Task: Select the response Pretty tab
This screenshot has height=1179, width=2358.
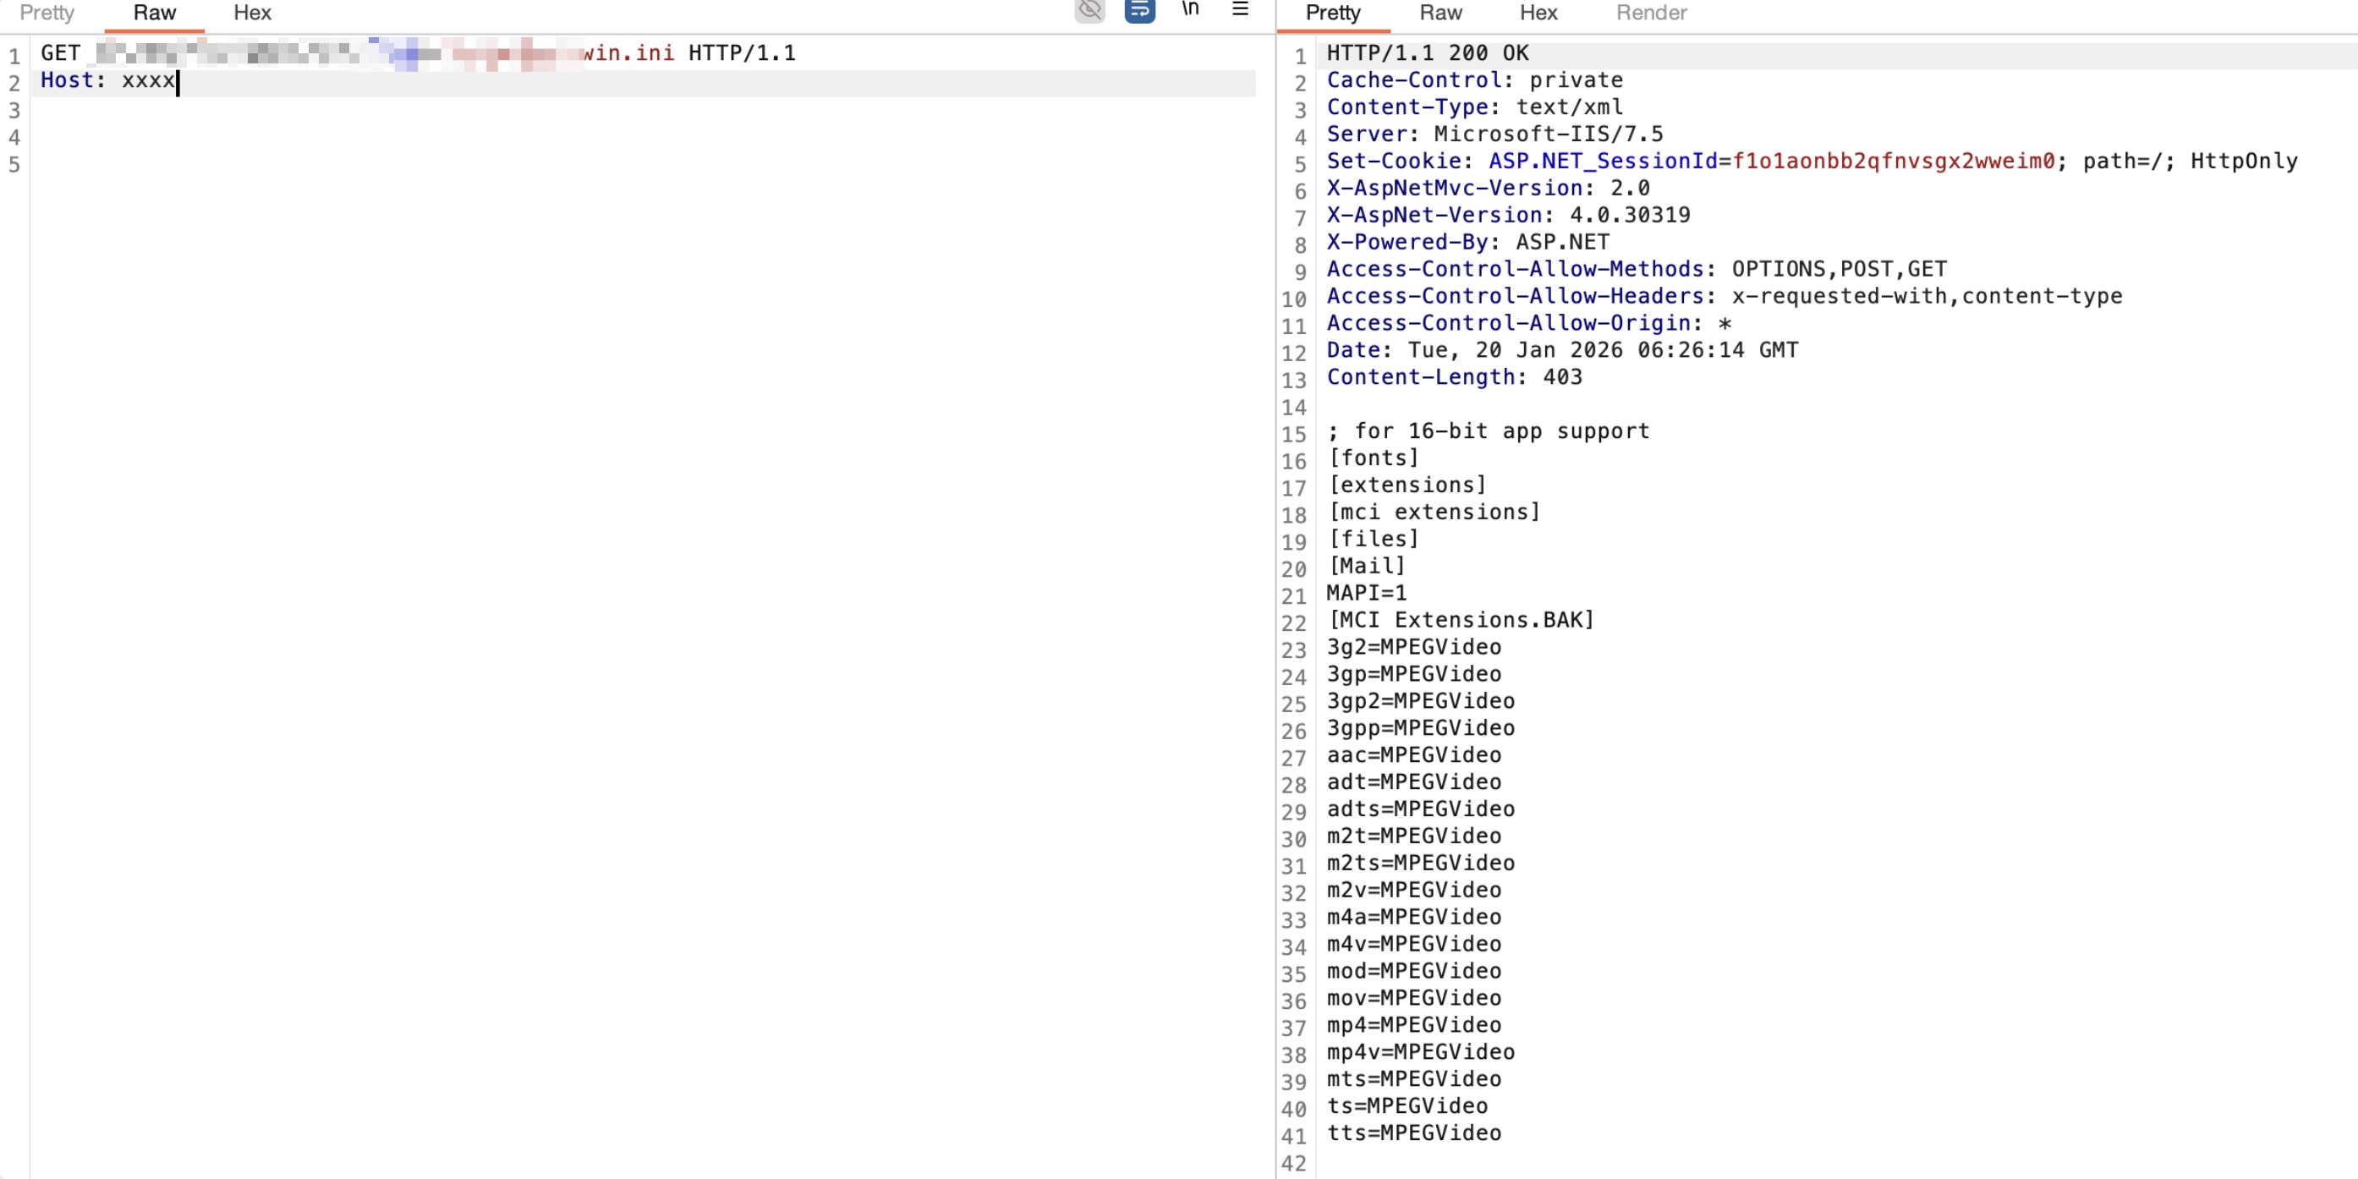Action: click(1333, 13)
